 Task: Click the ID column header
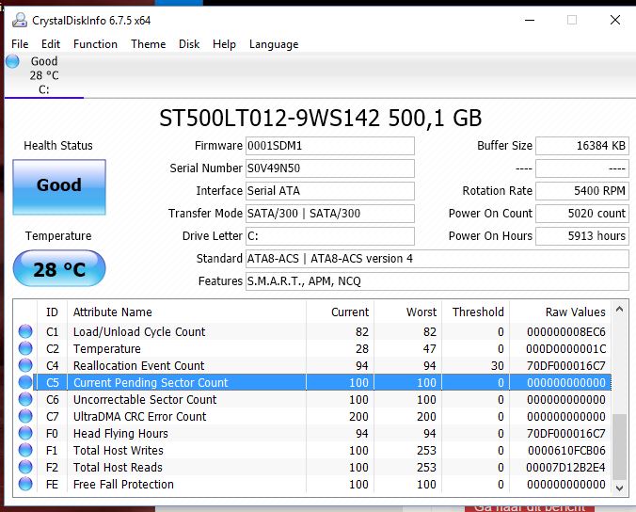click(x=53, y=312)
